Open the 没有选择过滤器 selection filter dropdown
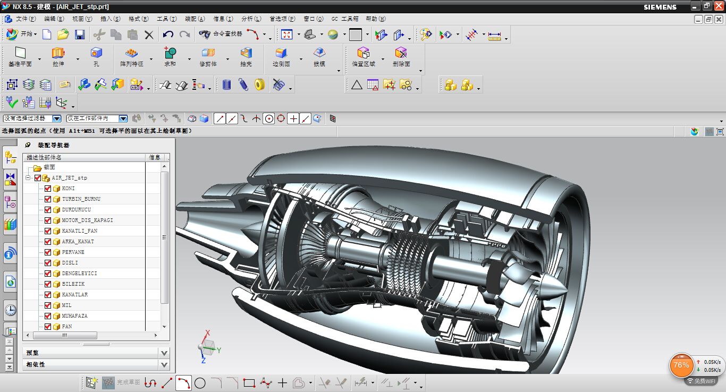This screenshot has width=726, height=392. coord(32,118)
